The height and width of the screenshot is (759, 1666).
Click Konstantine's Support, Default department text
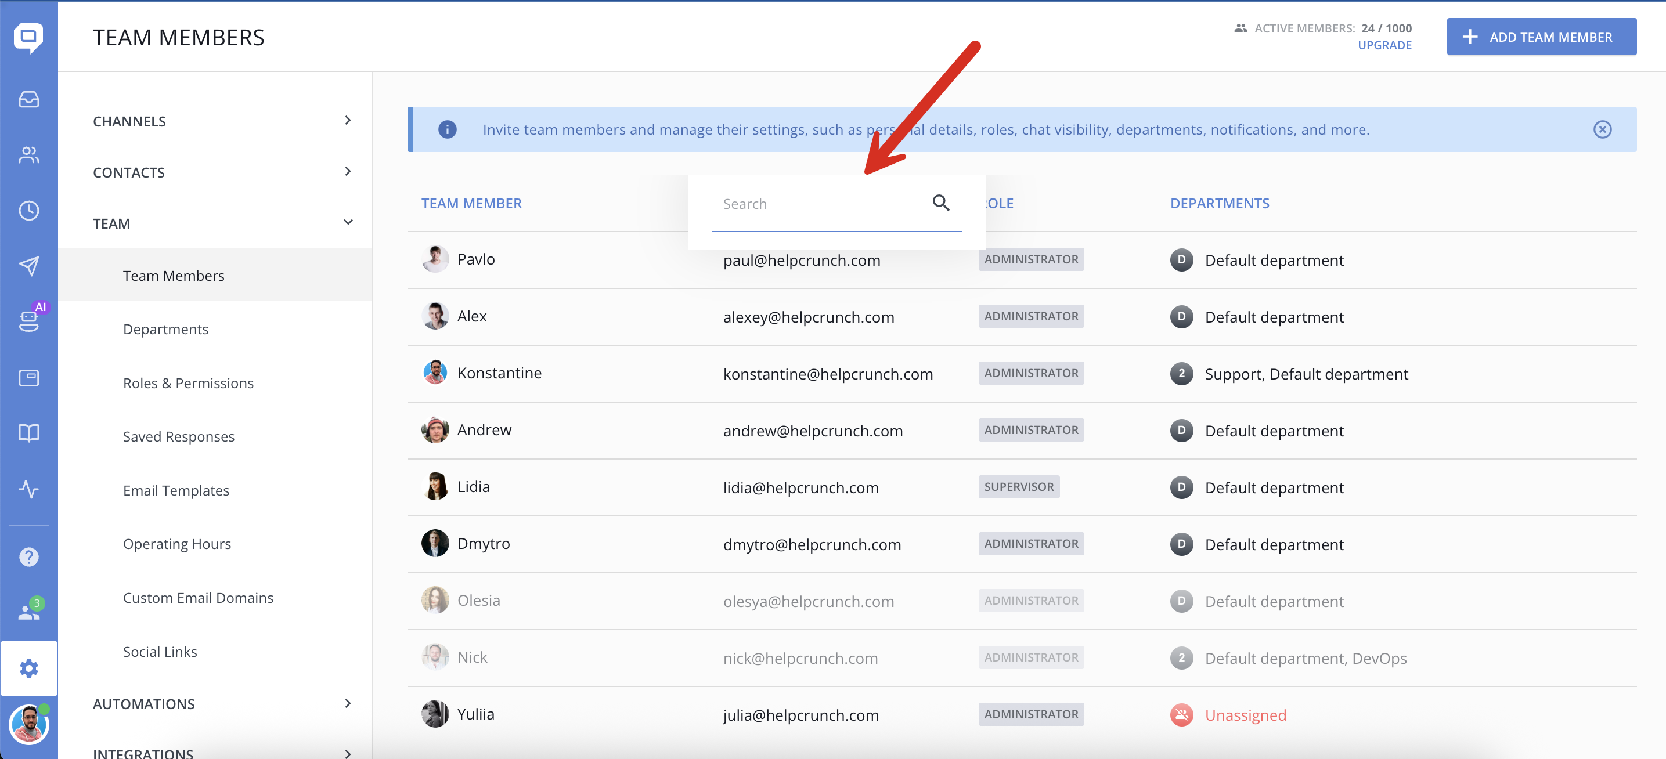[x=1306, y=374]
